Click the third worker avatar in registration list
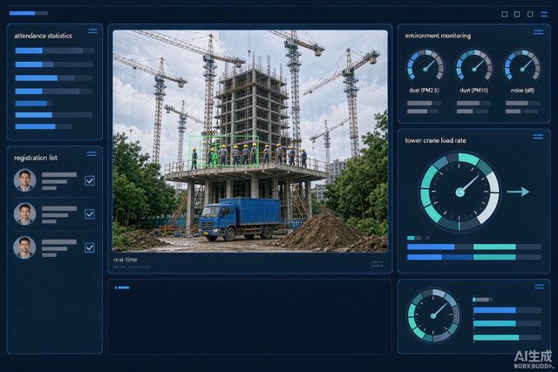This screenshot has height=372, width=558. tap(24, 247)
